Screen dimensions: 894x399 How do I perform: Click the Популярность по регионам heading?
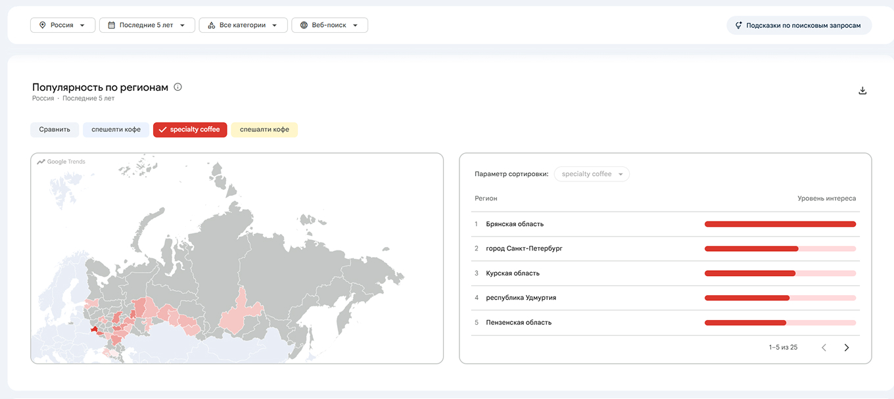[100, 87]
